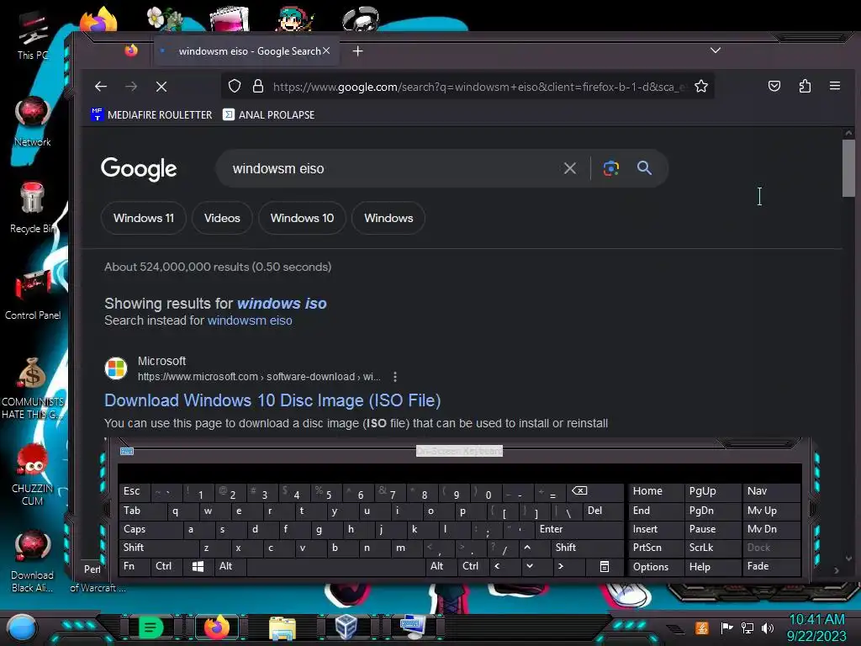This screenshot has width=861, height=646.
Task: Tap Windows logo key on keyboard
Action: pos(198,566)
